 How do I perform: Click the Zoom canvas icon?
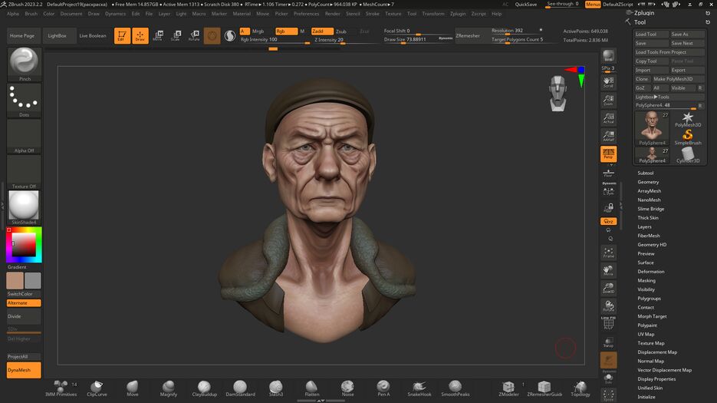tap(608, 100)
